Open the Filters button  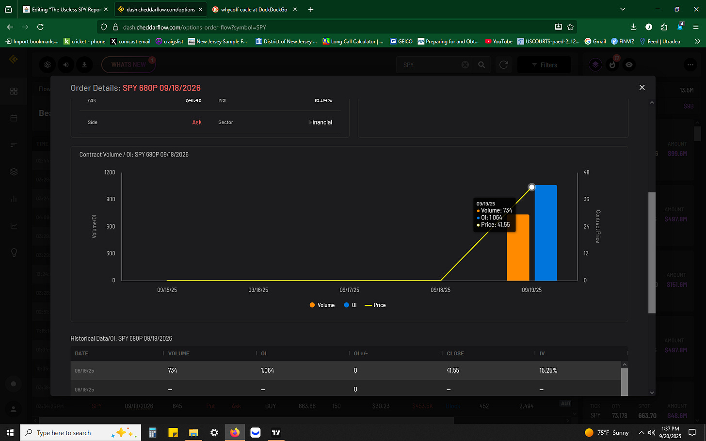[544, 64]
